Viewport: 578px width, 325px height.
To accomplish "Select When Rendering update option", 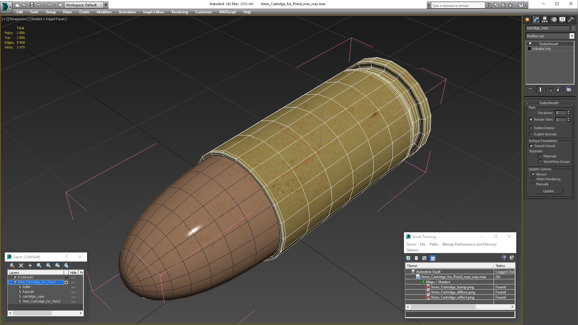I will [x=533, y=179].
